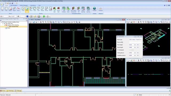Open the Floor height units dropdown
Screen dimensions: 171x96
138,45
